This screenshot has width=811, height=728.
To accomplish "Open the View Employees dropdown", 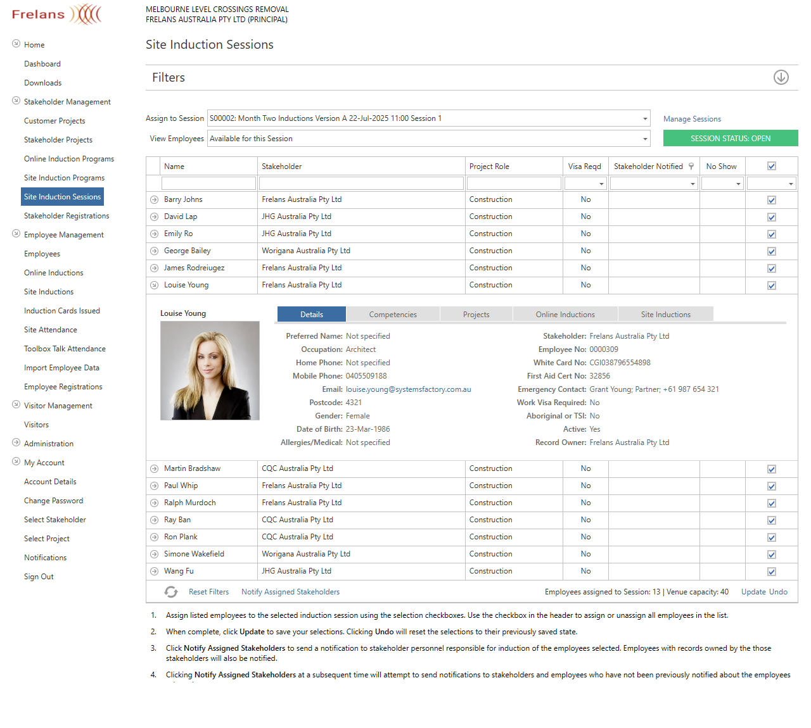I will pos(645,139).
